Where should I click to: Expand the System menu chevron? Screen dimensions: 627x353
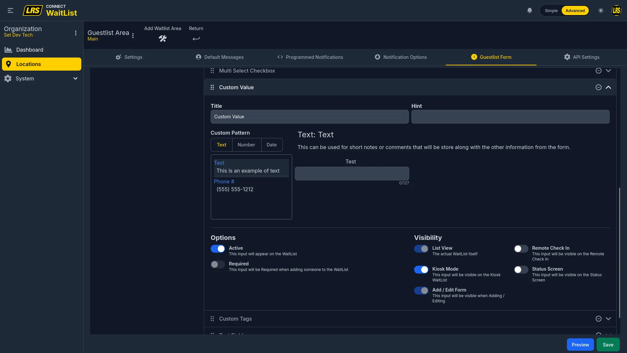[75, 78]
